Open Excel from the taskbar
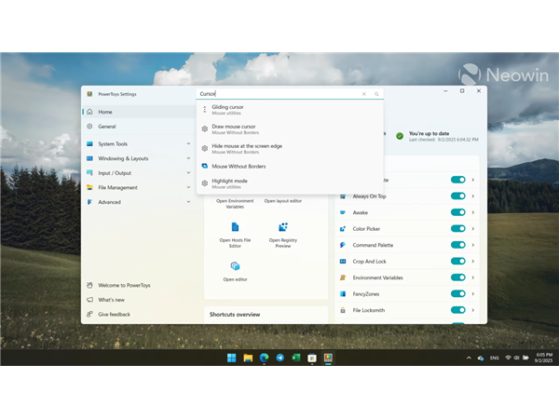Image resolution: width=559 pixels, height=419 pixels. tap(296, 358)
